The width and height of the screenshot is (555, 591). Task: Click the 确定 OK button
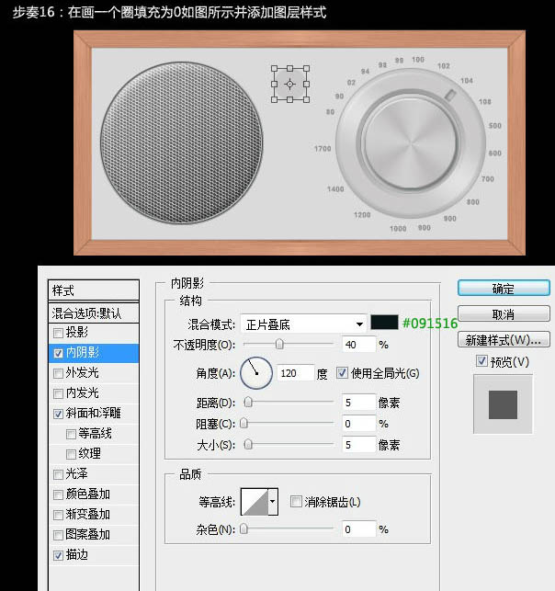click(x=504, y=289)
